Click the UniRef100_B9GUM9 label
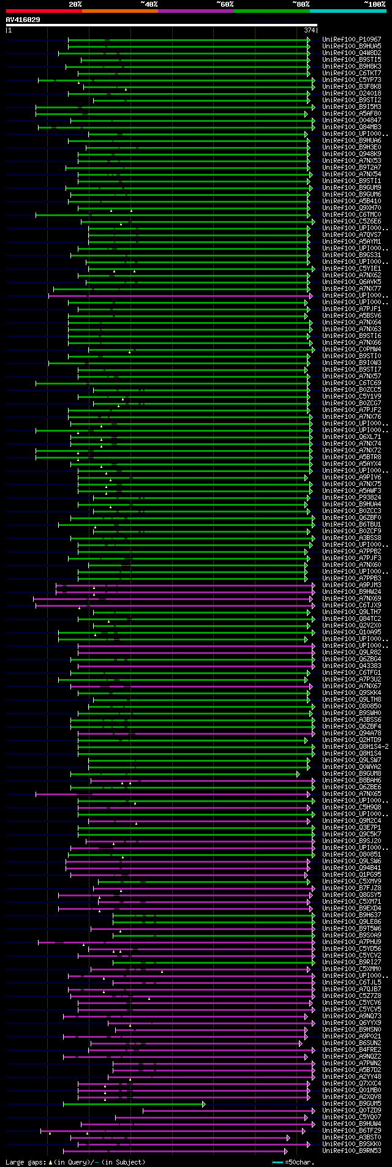Screen dimensions: 392x1167 coord(352,187)
